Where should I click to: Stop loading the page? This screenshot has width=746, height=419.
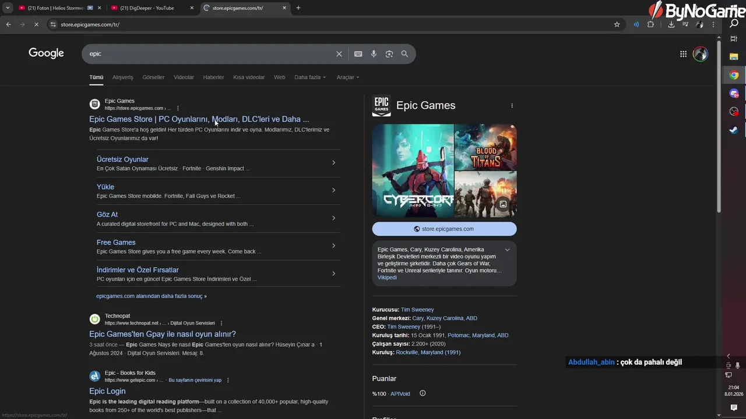[x=36, y=24]
